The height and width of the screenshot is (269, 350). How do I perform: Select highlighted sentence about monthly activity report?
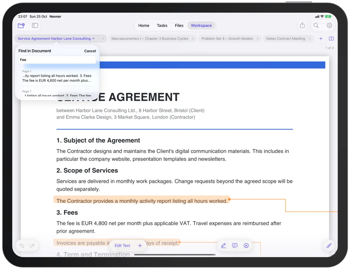[142, 201]
